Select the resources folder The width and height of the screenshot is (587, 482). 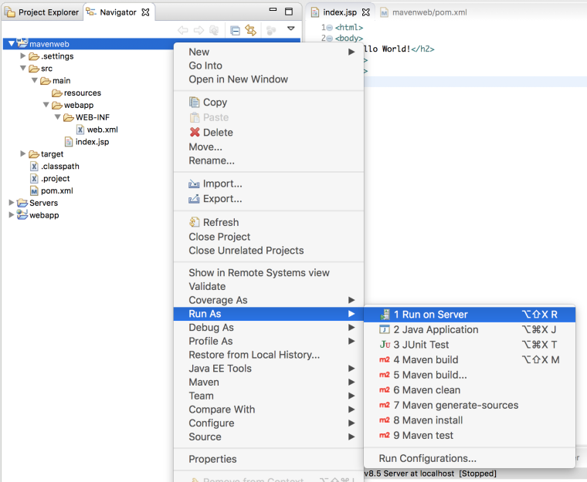pyautogui.click(x=76, y=93)
